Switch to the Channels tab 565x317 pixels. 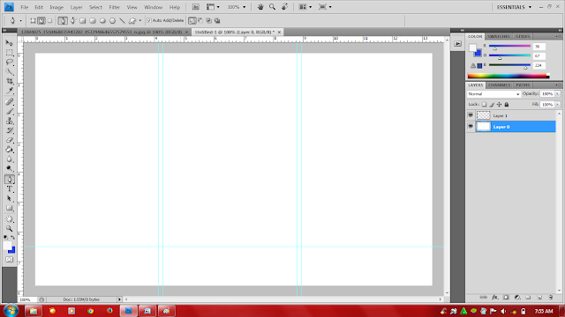(x=499, y=85)
